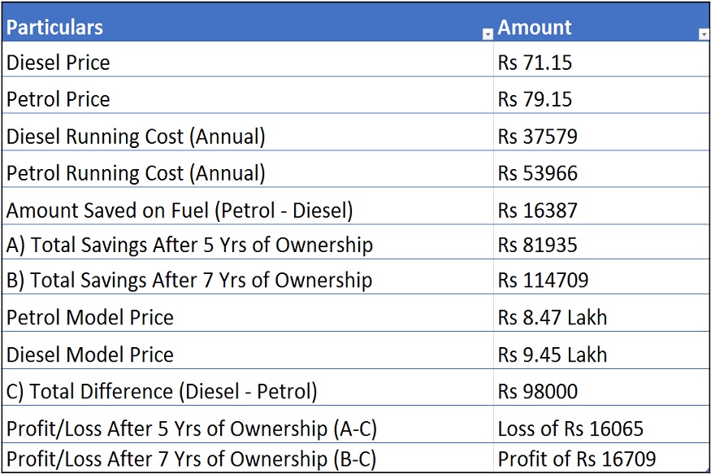The width and height of the screenshot is (711, 474).
Task: Click the Petrol Price row label
Action: [59, 99]
